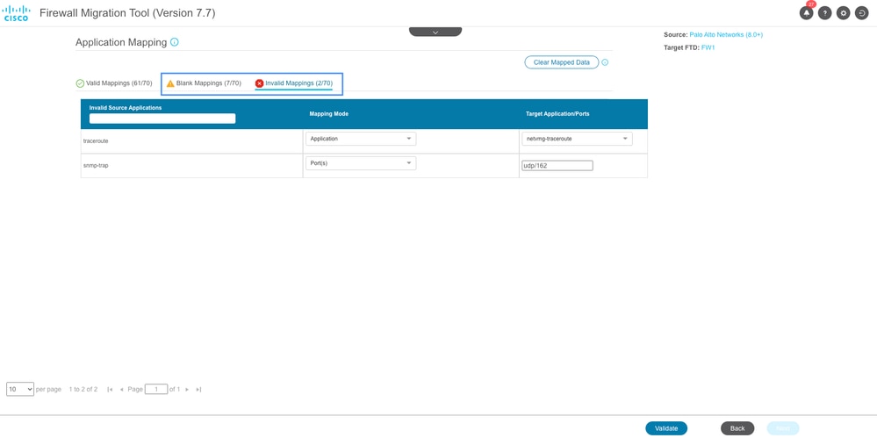Click the Cisco logo
The width and height of the screenshot is (877, 438).
coord(16,13)
